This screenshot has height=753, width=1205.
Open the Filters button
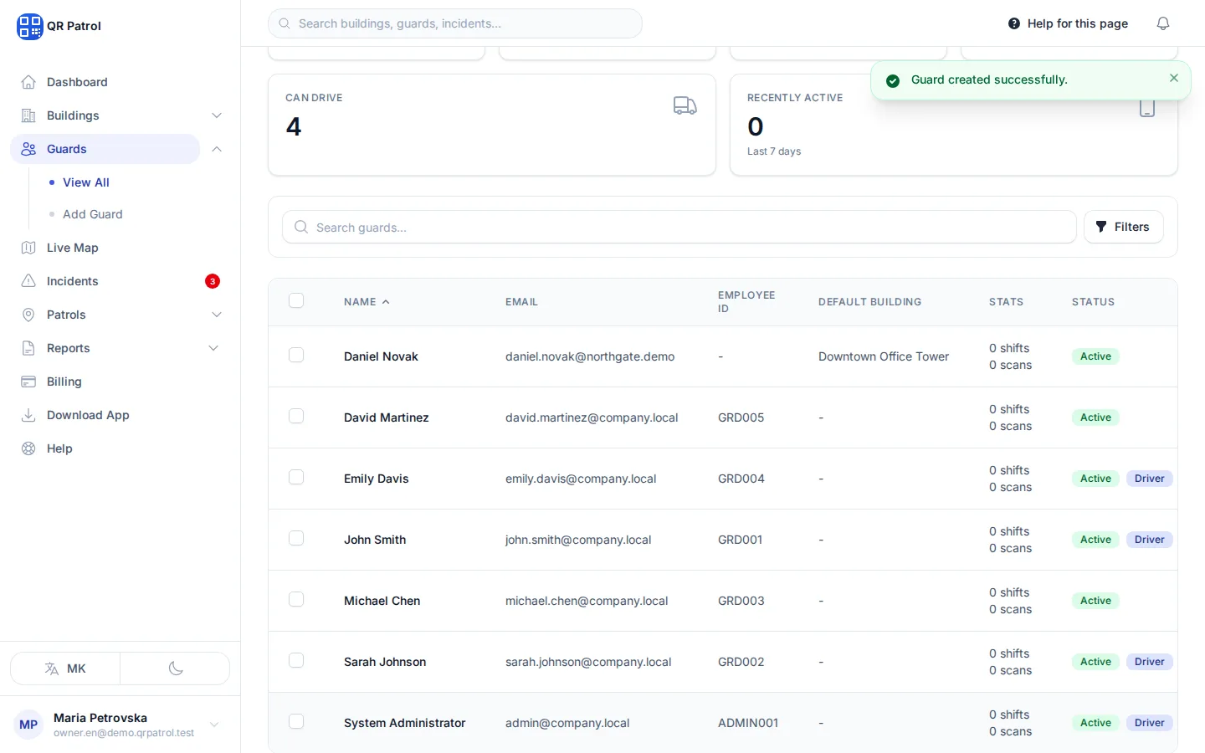[x=1123, y=227]
